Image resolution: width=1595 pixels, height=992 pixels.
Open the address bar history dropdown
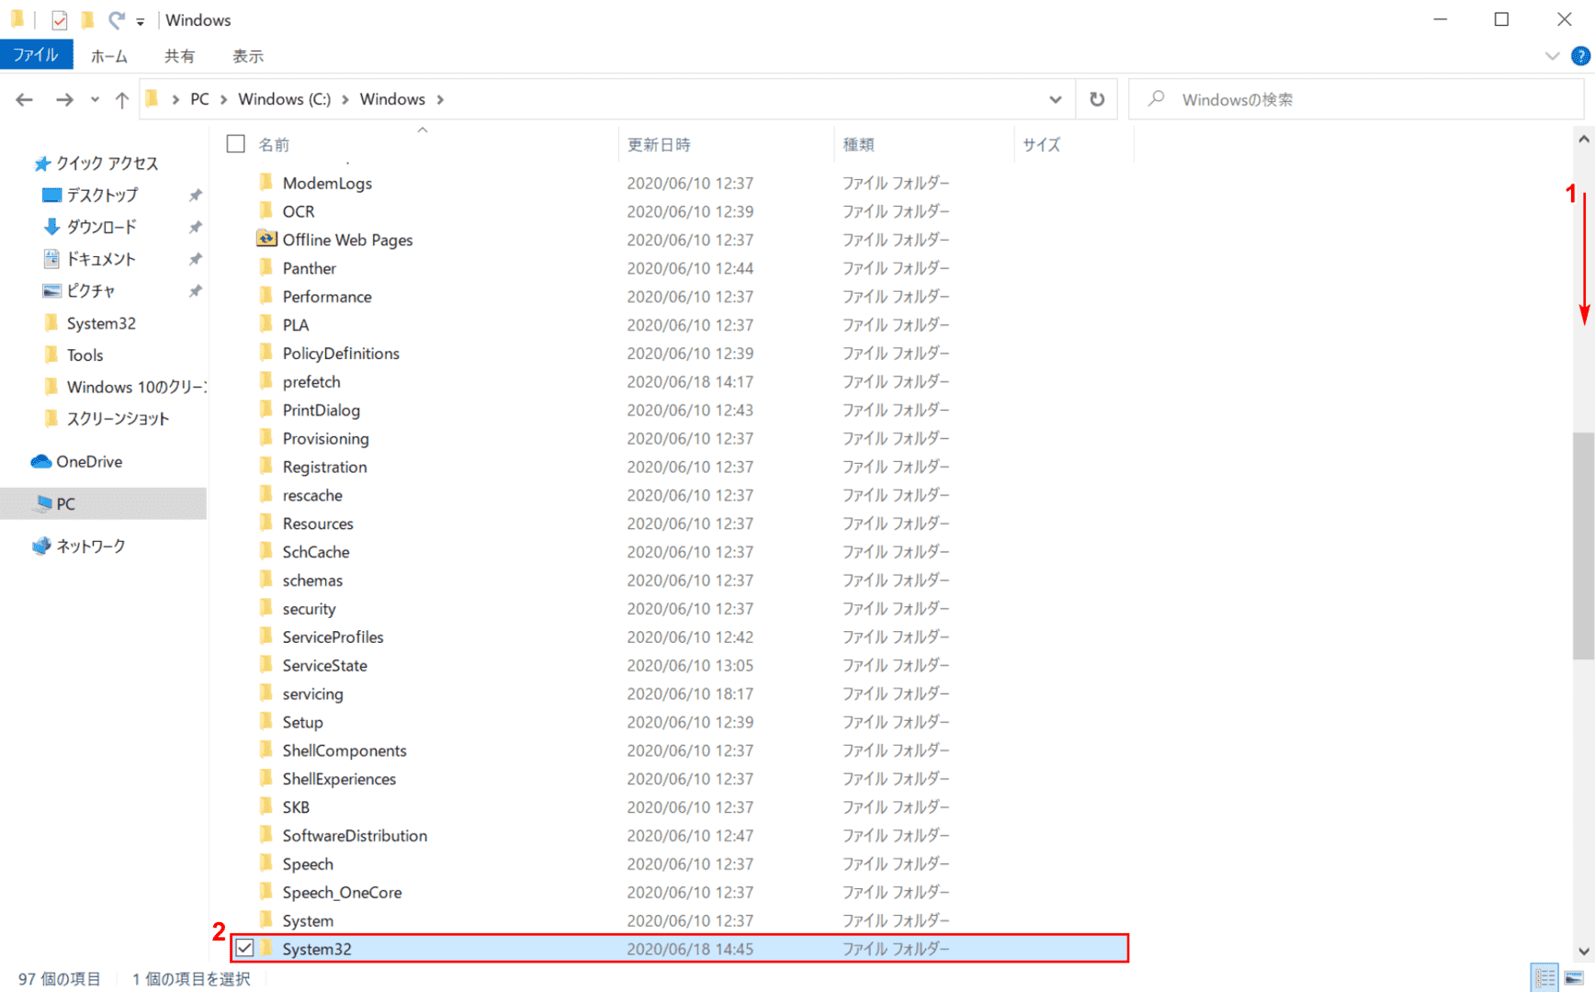[1056, 99]
